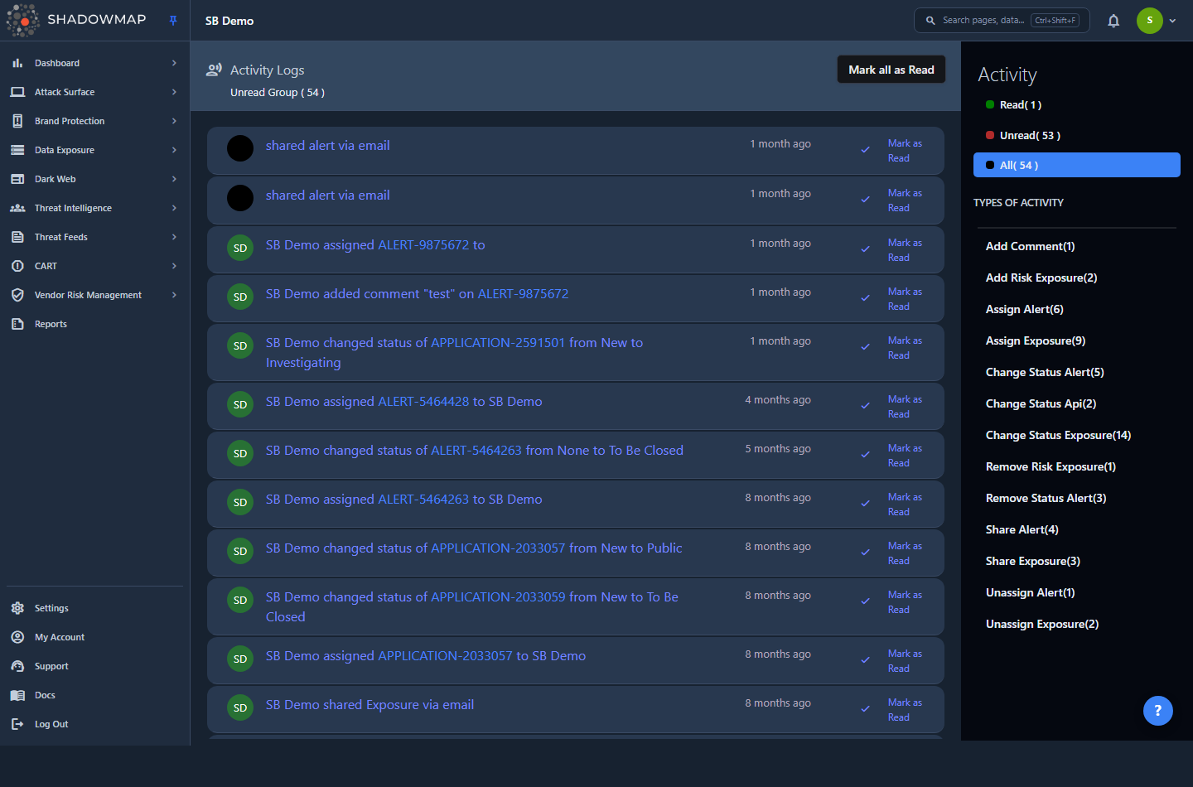The image size is (1193, 787).
Task: Click the notification bell icon
Action: click(1113, 21)
